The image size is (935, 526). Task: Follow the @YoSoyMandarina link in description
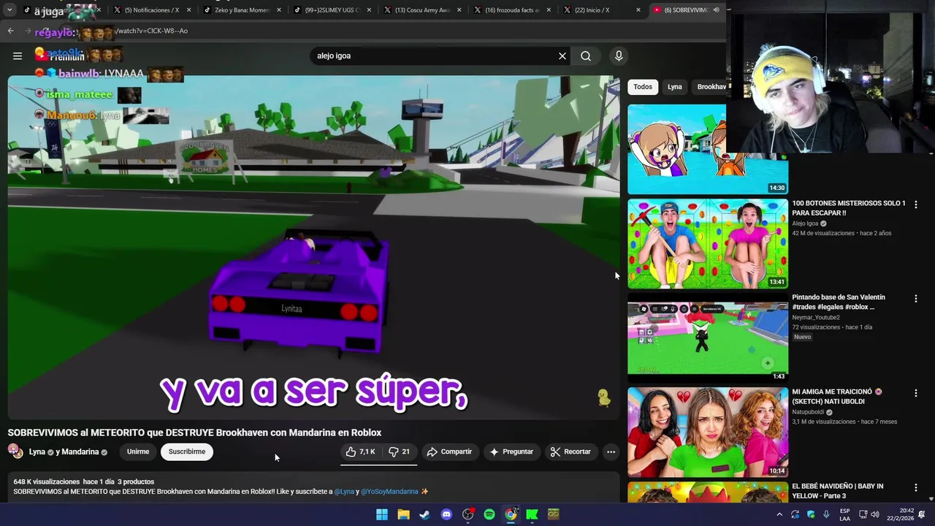click(389, 492)
